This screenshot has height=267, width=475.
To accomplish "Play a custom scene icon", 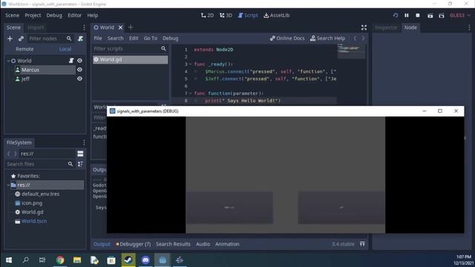I will point(442,16).
